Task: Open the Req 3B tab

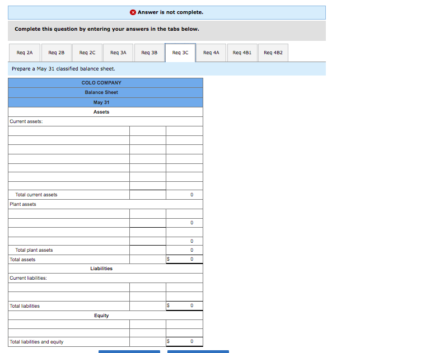Action: (149, 53)
